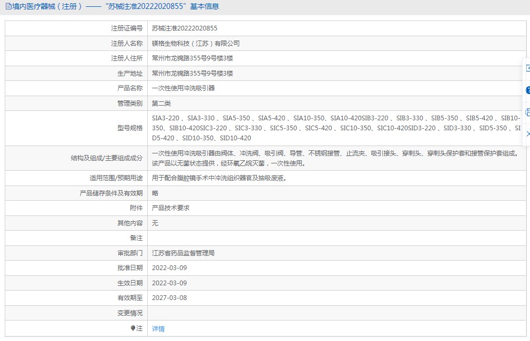Click the 注册人住所 label
This screenshot has height=341, width=530.
(x=127, y=58)
